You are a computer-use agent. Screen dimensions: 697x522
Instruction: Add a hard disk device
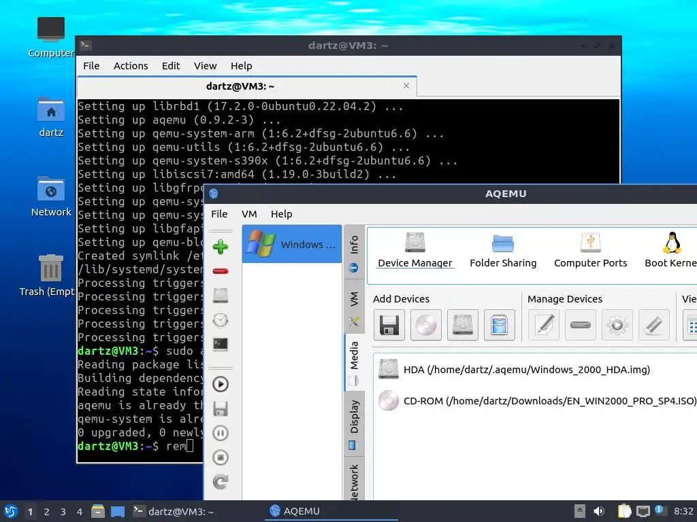tap(462, 326)
